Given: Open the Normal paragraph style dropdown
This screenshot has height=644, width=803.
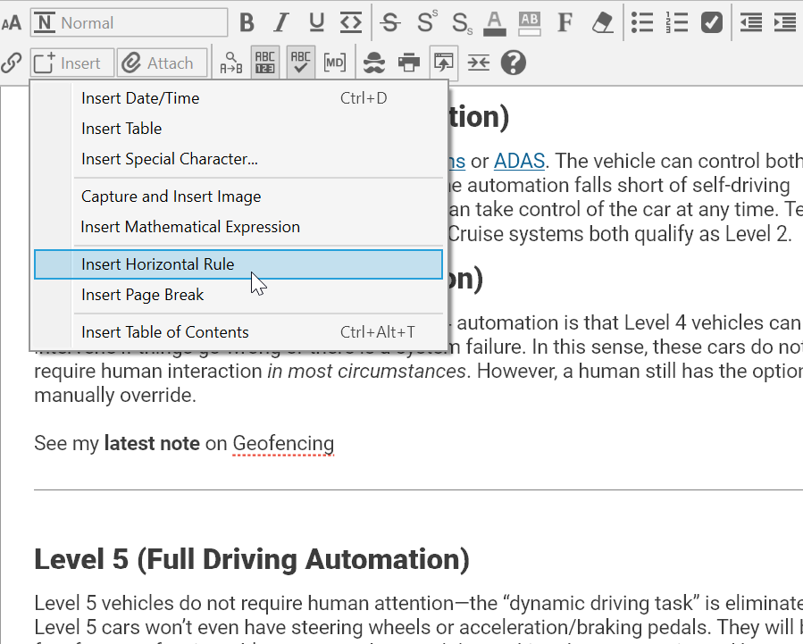Looking at the screenshot, I should coord(130,22).
